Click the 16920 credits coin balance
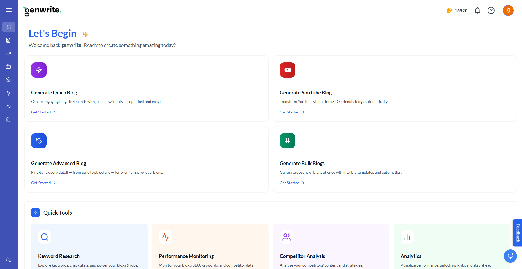 pyautogui.click(x=457, y=10)
